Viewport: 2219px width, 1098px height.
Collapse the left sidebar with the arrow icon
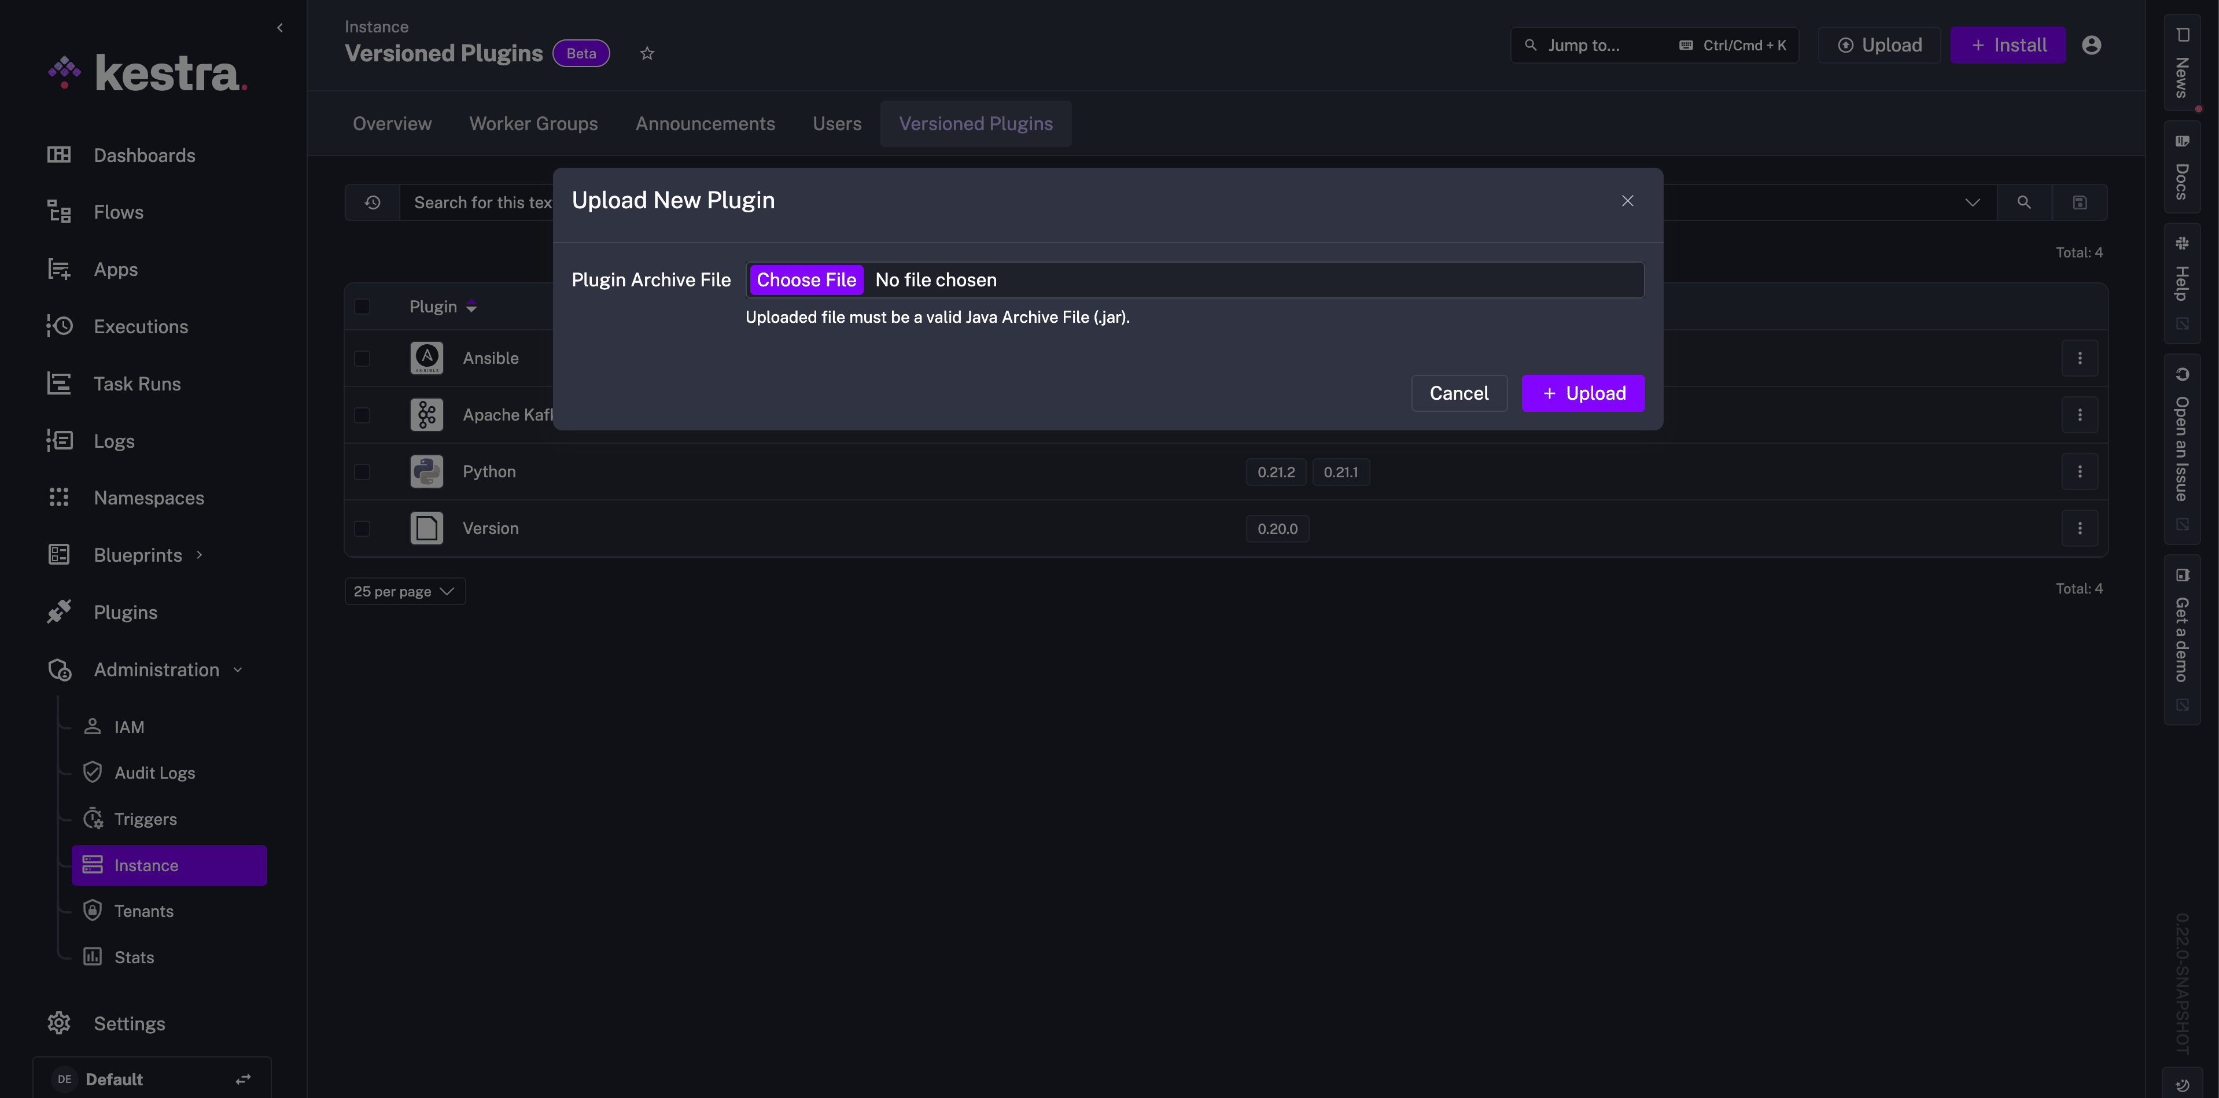tap(280, 27)
